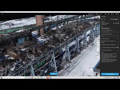Viewport: 120px width, 90px height.
Task: Click the last taskbar app icon right of DJI Terra
Action: 51,77
